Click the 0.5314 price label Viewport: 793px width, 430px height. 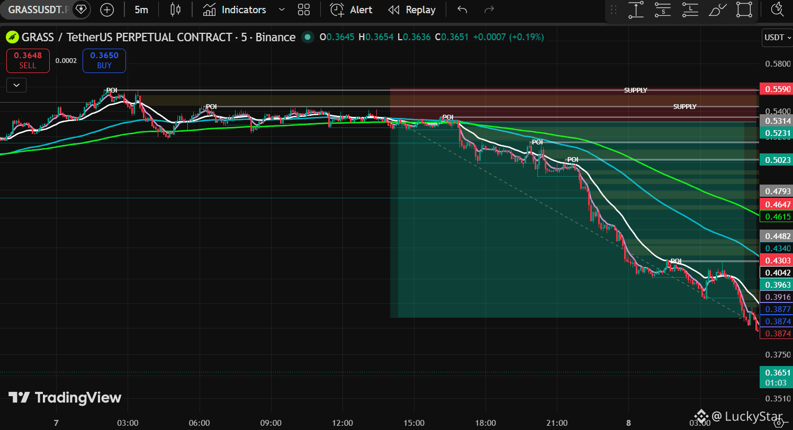pyautogui.click(x=776, y=121)
